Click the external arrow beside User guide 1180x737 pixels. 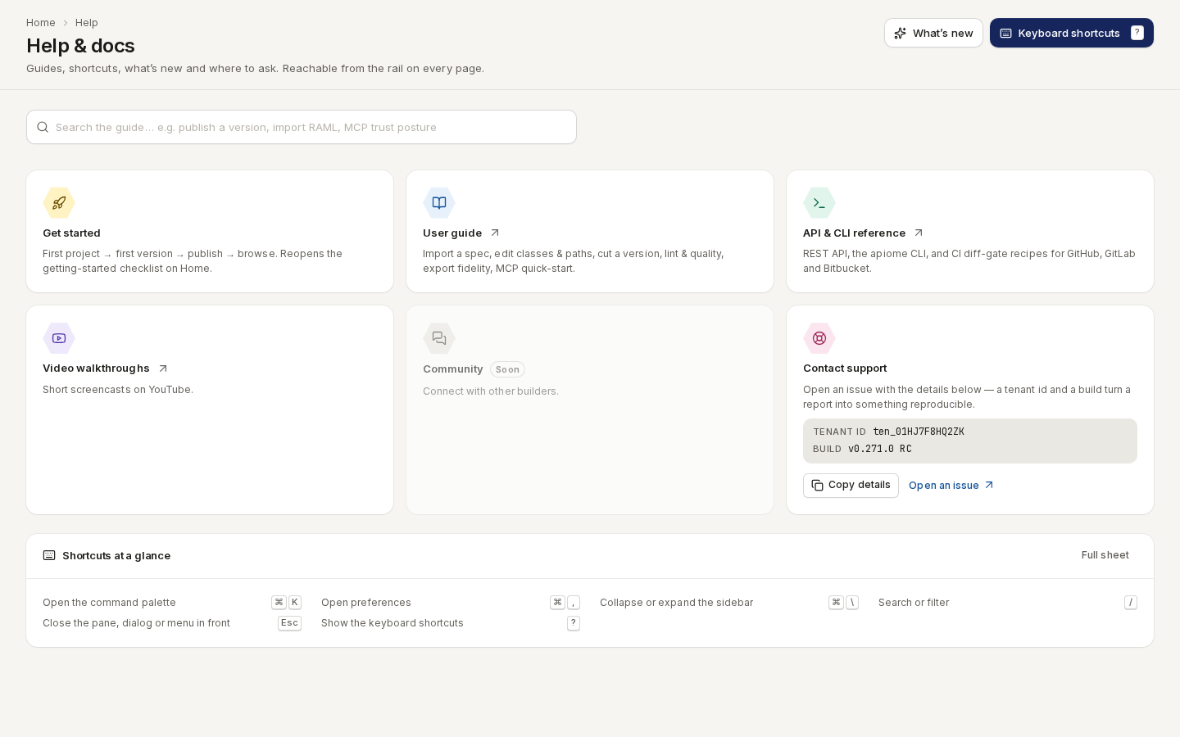click(x=495, y=233)
